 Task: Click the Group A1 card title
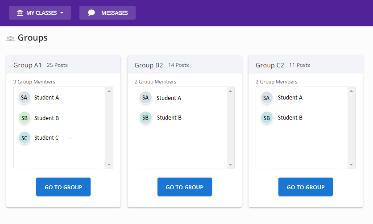(x=27, y=65)
